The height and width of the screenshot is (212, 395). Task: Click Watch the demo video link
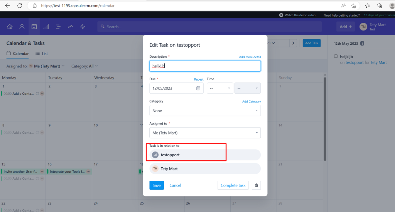click(x=300, y=15)
